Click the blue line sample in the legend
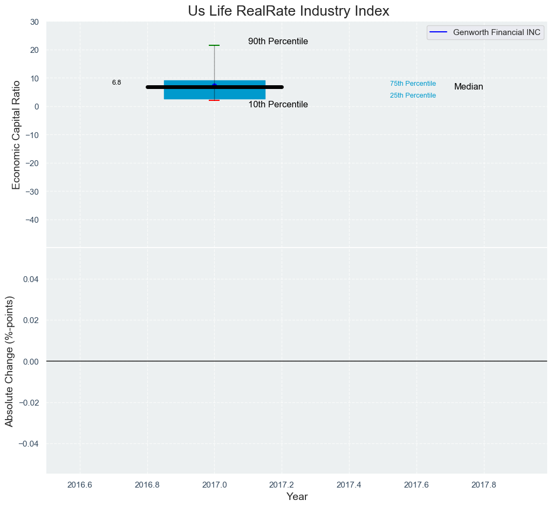This screenshot has height=507, width=553. (x=439, y=32)
